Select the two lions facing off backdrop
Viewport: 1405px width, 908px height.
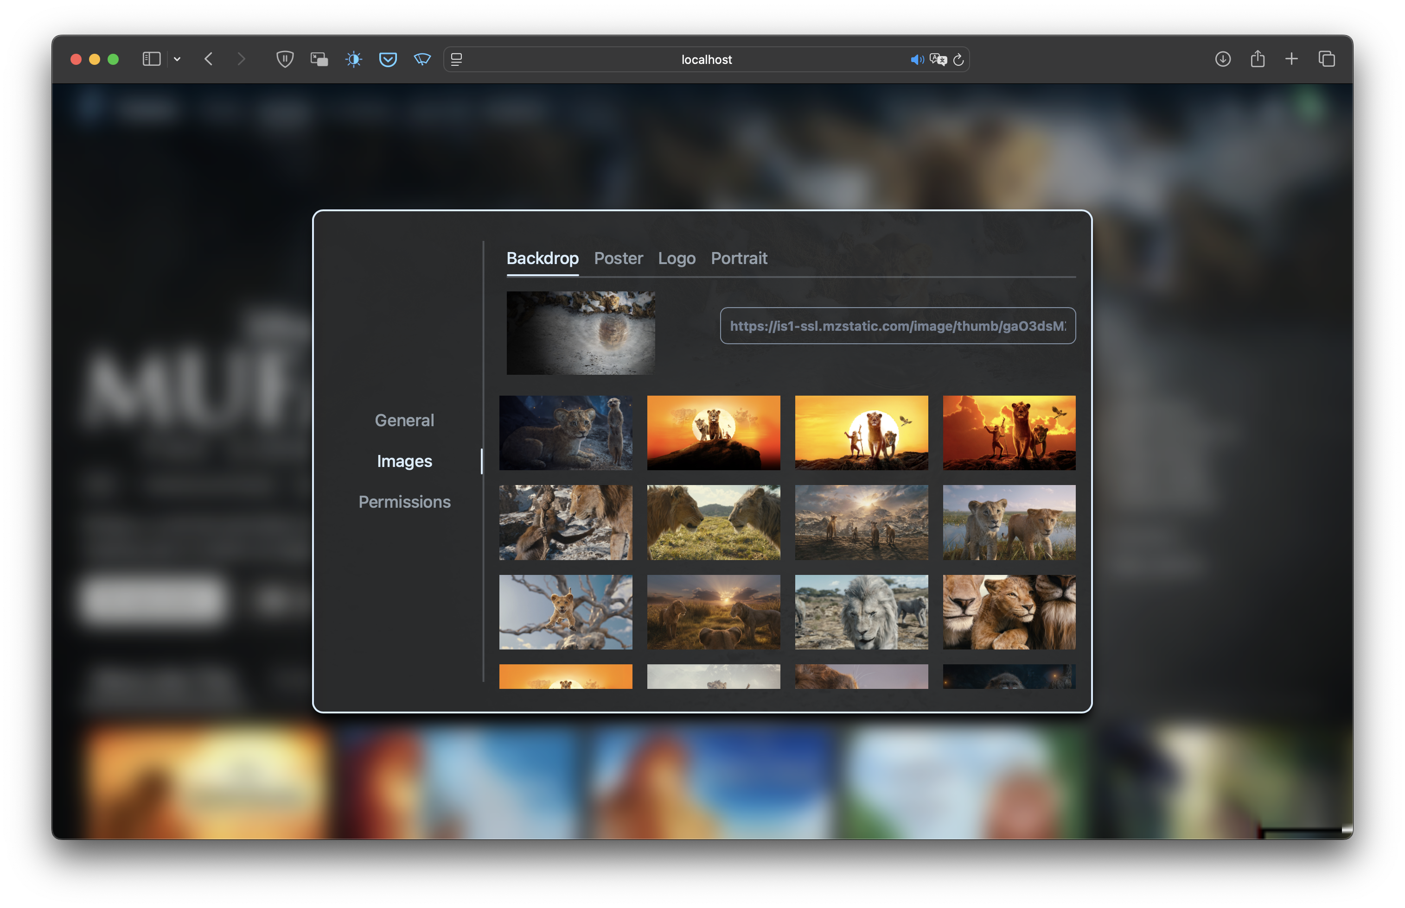click(714, 523)
